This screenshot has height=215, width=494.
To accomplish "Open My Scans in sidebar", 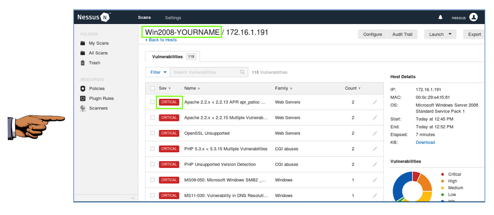I will (x=99, y=43).
